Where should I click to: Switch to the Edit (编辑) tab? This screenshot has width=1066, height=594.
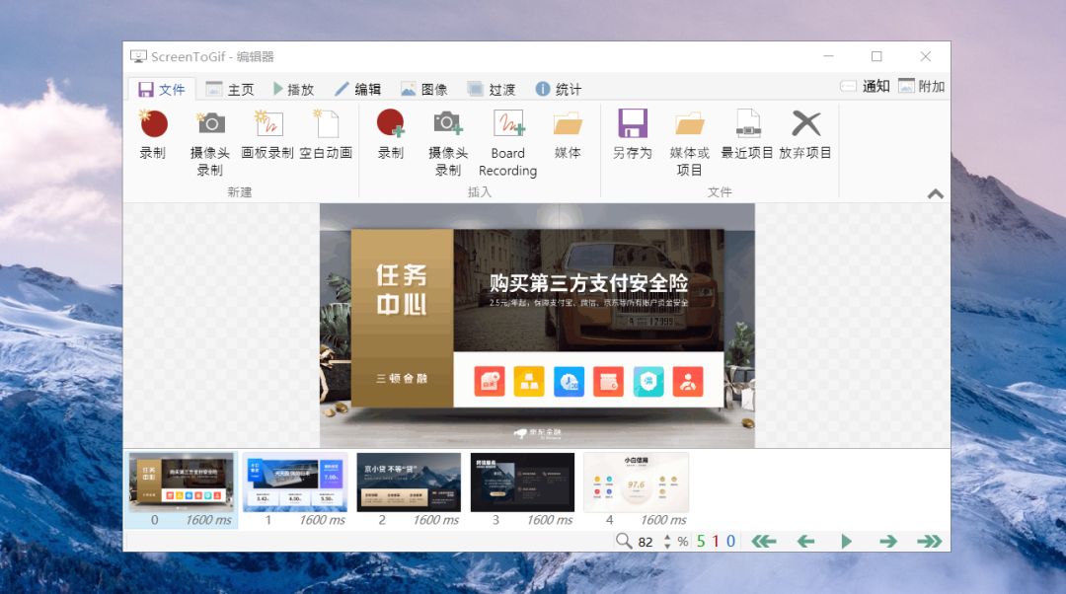coord(358,89)
